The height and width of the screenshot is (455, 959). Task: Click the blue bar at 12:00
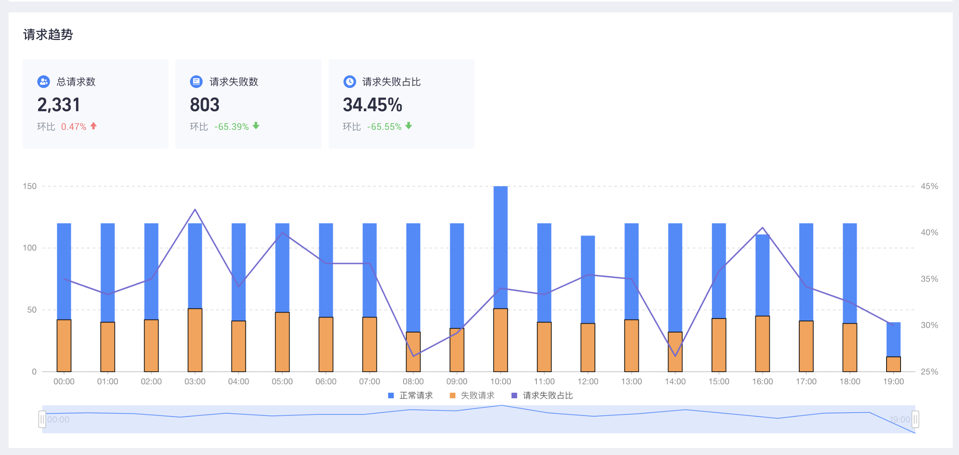pos(588,280)
